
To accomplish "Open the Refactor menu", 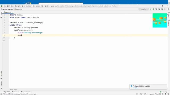I will (x=29, y=6).
